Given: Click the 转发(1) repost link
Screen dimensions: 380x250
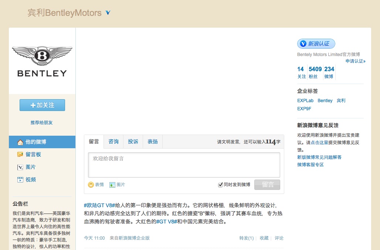Looking at the screenshot, I should coord(246,238).
